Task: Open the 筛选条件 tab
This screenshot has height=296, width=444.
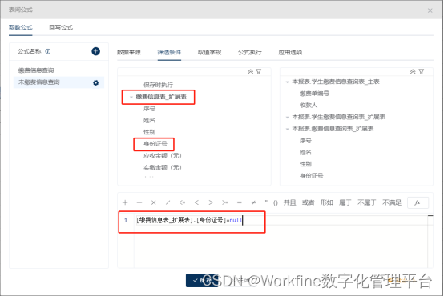Action: point(169,52)
